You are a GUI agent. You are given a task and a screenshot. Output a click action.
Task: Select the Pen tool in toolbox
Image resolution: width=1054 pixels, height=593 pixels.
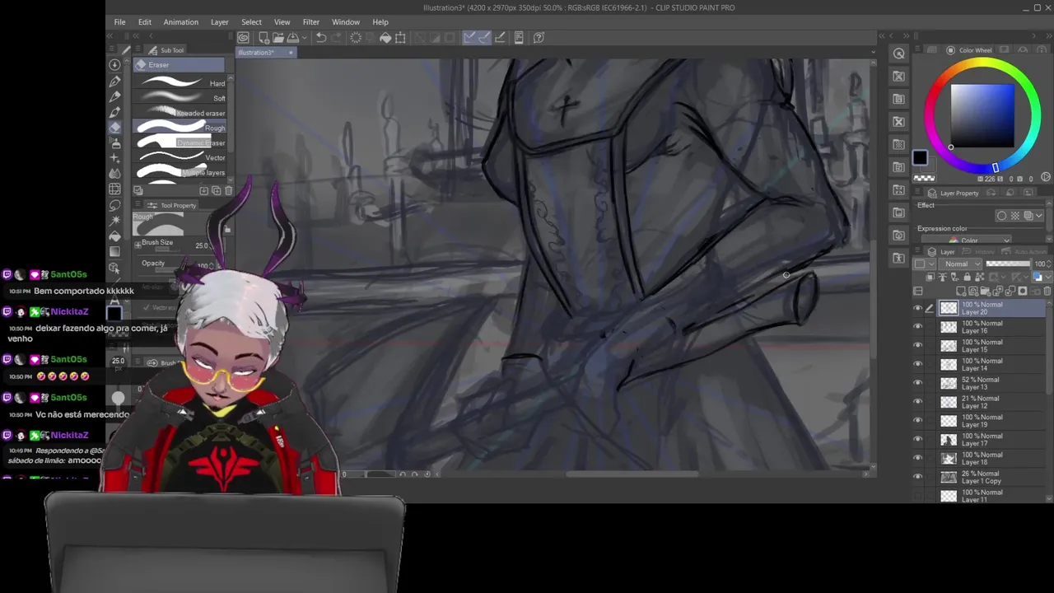tap(114, 81)
